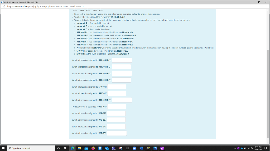Click into the WS-05 address field

tap(117, 133)
